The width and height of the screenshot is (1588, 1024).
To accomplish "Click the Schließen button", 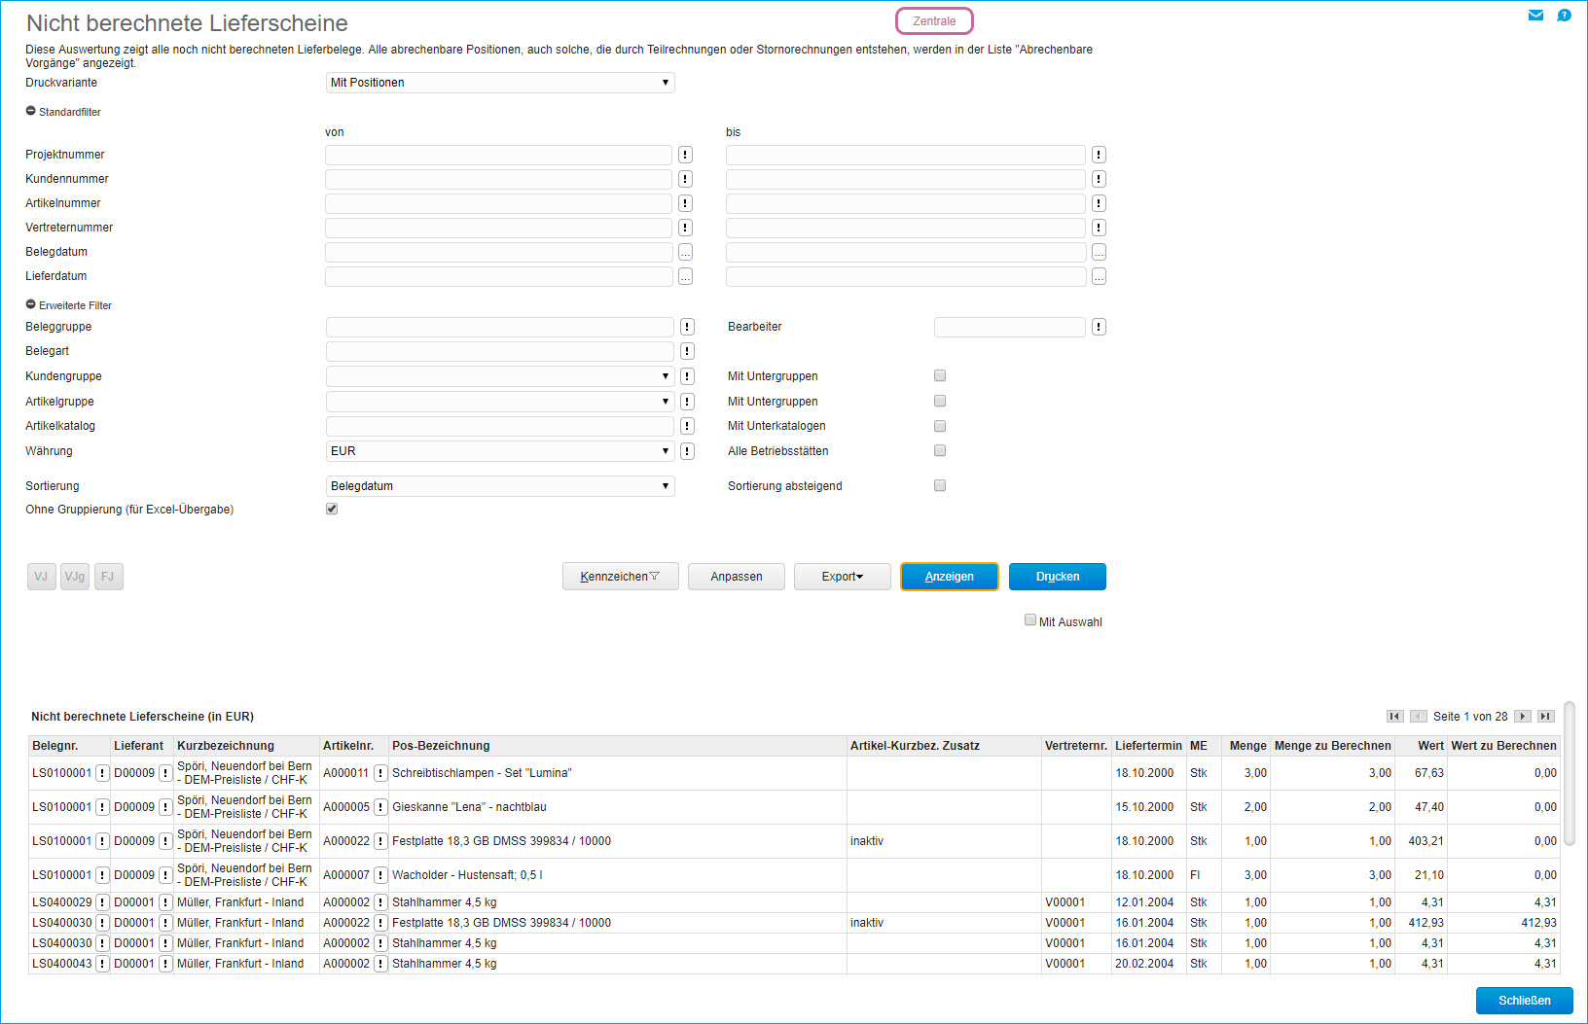I will (1524, 1001).
